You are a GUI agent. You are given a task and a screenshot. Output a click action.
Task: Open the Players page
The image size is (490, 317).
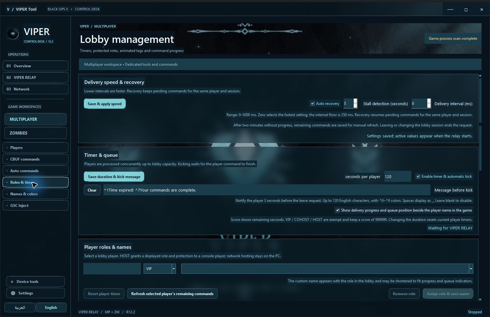tap(35, 148)
